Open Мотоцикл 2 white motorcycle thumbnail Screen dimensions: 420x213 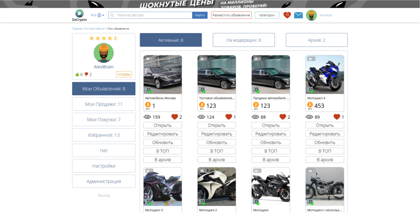[x=217, y=186]
